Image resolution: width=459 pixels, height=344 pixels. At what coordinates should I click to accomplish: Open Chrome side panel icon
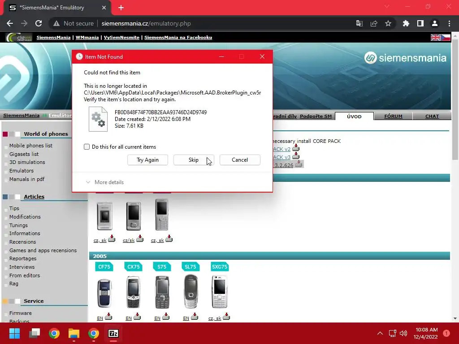pos(420,23)
